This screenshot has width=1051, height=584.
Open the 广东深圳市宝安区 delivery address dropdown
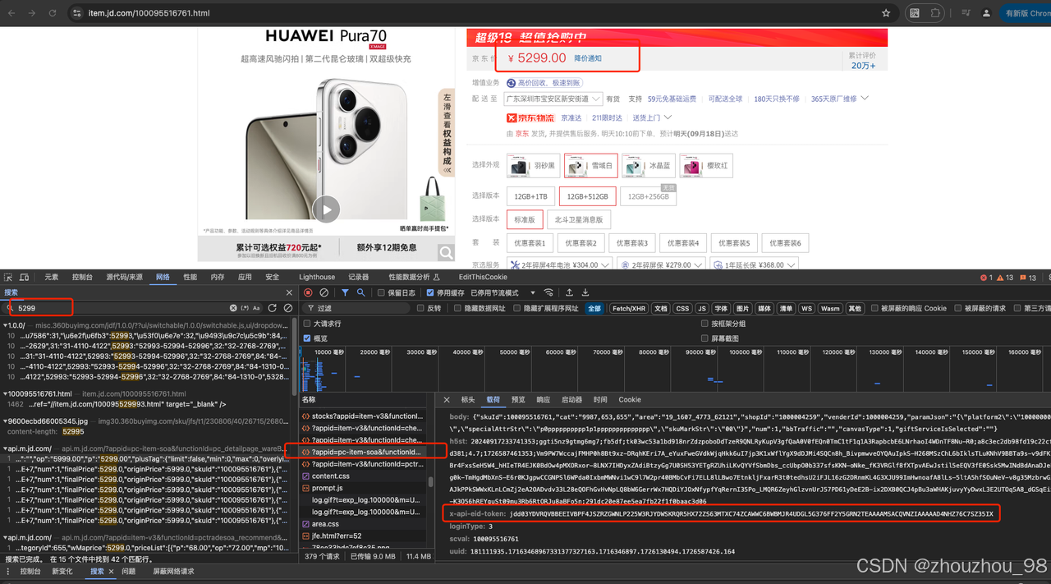(x=553, y=99)
